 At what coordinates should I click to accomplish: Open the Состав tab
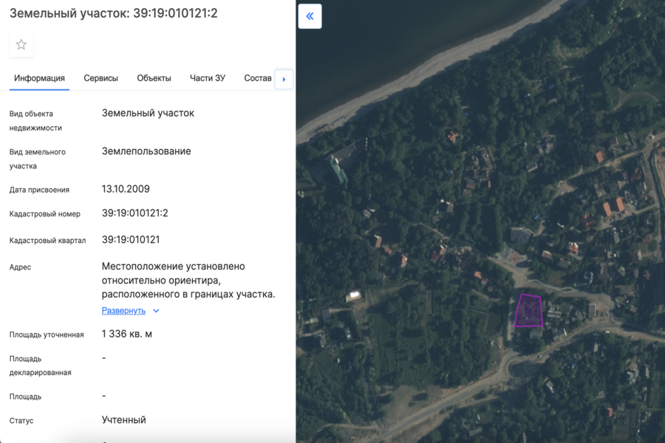(x=257, y=78)
